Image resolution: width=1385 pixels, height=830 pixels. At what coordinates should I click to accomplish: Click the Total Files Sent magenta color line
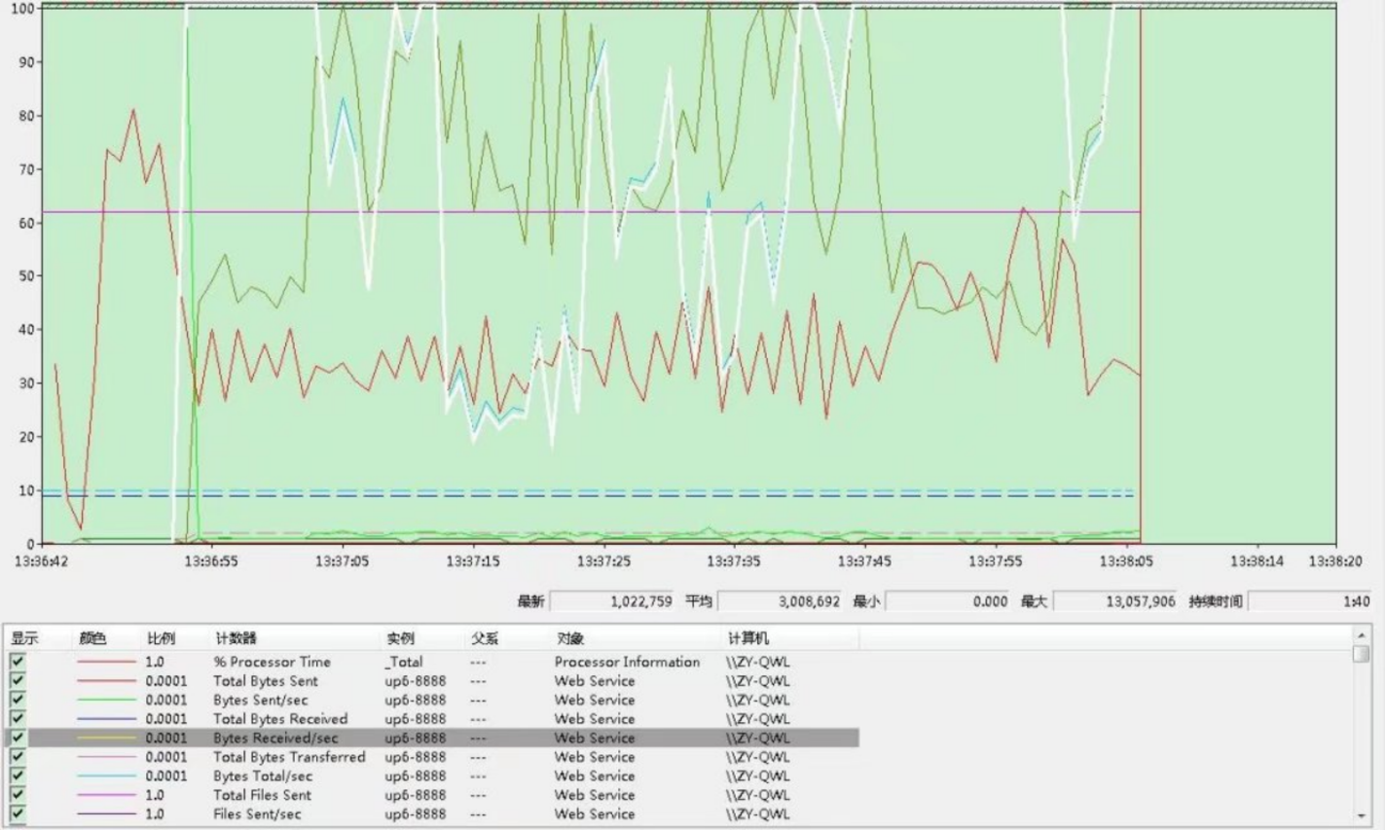tap(107, 795)
